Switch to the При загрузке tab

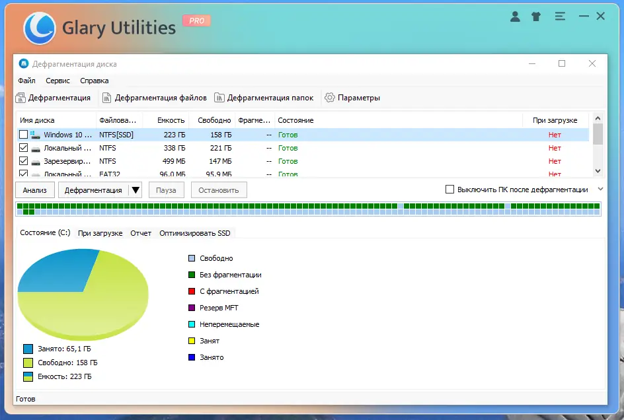pos(100,233)
